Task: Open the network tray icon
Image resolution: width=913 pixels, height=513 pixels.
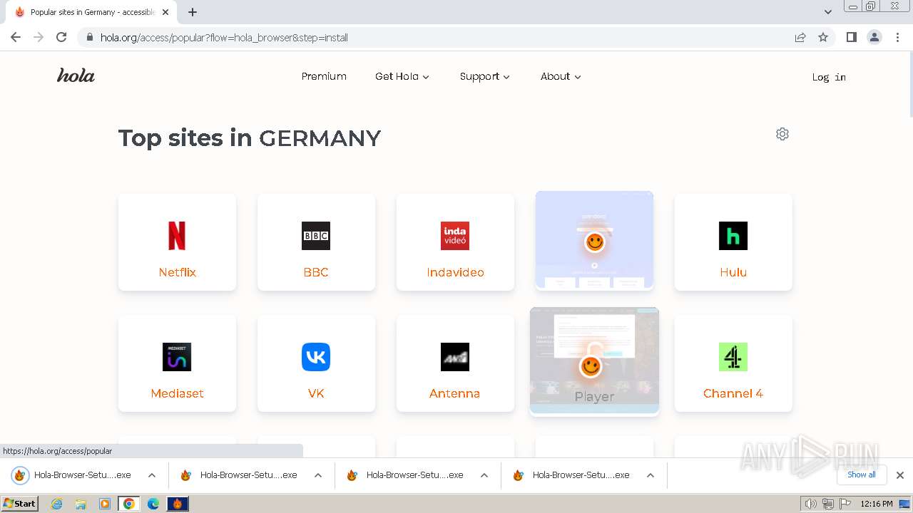Action: [828, 504]
